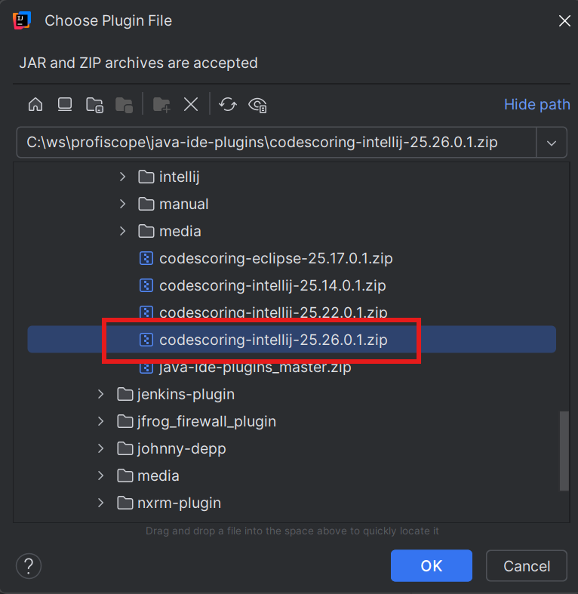Image resolution: width=578 pixels, height=594 pixels.
Task: Expand the nxrm-plugin folder chevron
Action: coord(101,503)
